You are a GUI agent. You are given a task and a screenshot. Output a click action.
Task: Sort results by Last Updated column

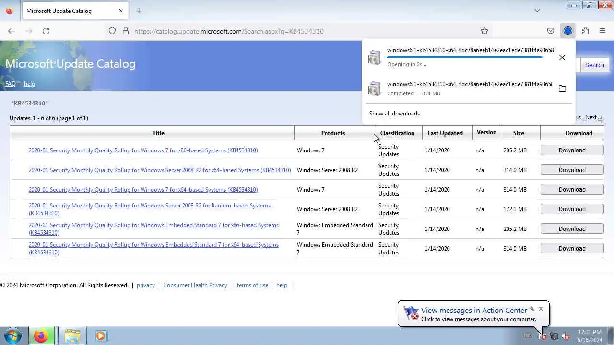[x=445, y=133]
